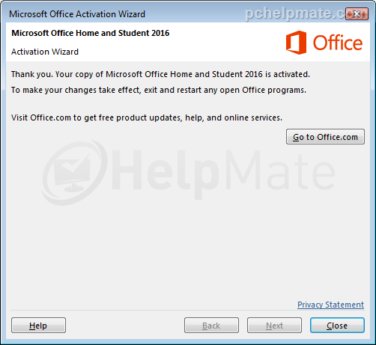Viewport: 376px width, 345px height.
Task: Click the Activation Wizard subtitle text
Action: pos(45,52)
